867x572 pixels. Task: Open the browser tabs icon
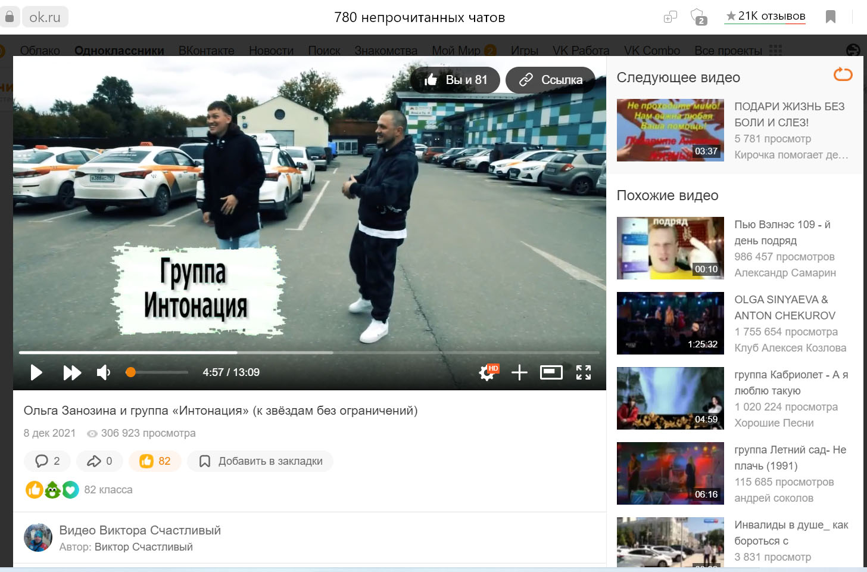click(x=670, y=17)
